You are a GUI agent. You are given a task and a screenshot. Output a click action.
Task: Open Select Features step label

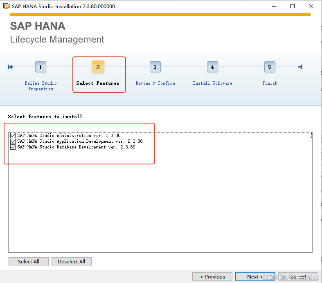(x=98, y=83)
